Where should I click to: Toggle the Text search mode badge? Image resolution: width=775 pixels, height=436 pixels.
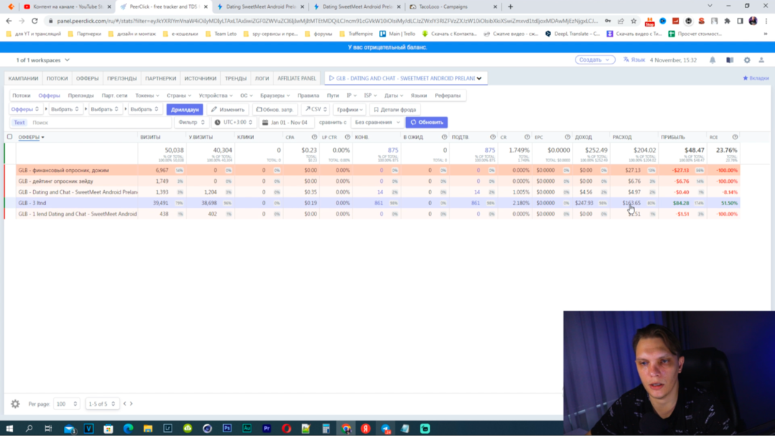(19, 123)
